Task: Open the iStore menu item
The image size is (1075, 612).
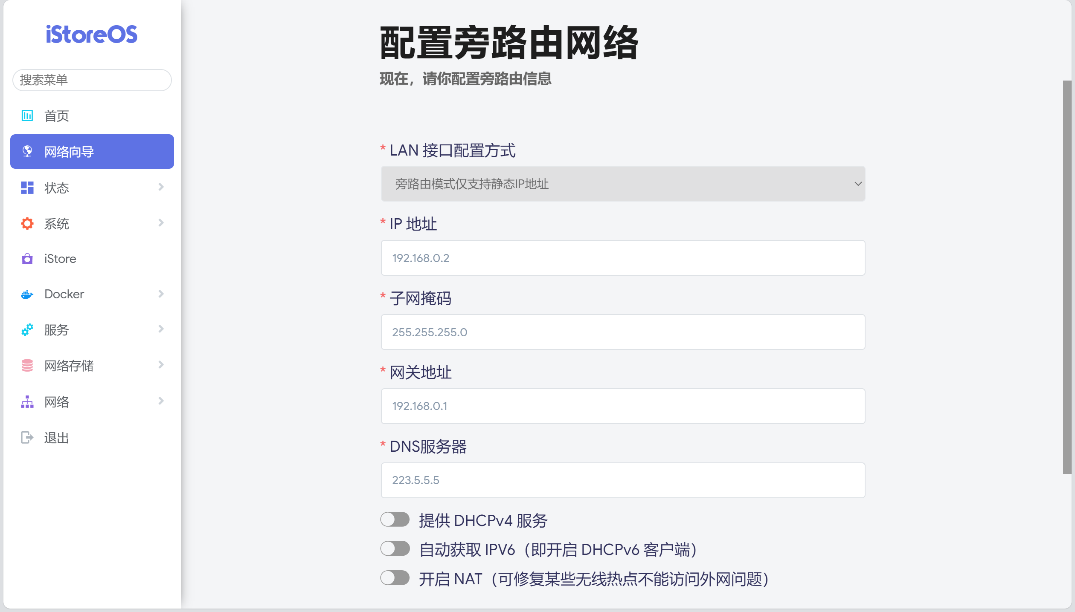Action: [60, 259]
